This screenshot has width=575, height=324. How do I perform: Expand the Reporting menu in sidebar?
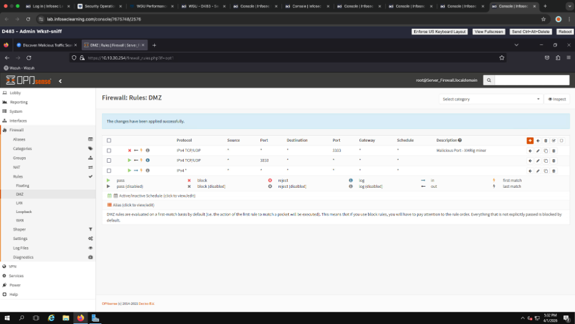(x=18, y=102)
